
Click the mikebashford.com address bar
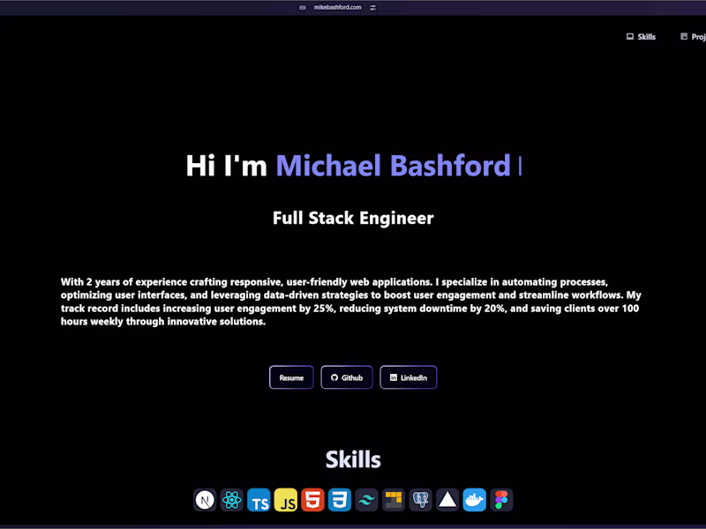tap(340, 7)
